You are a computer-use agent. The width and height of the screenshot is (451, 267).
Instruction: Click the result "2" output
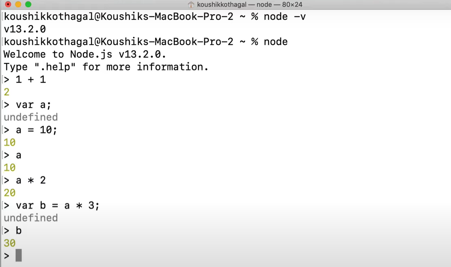click(x=6, y=92)
